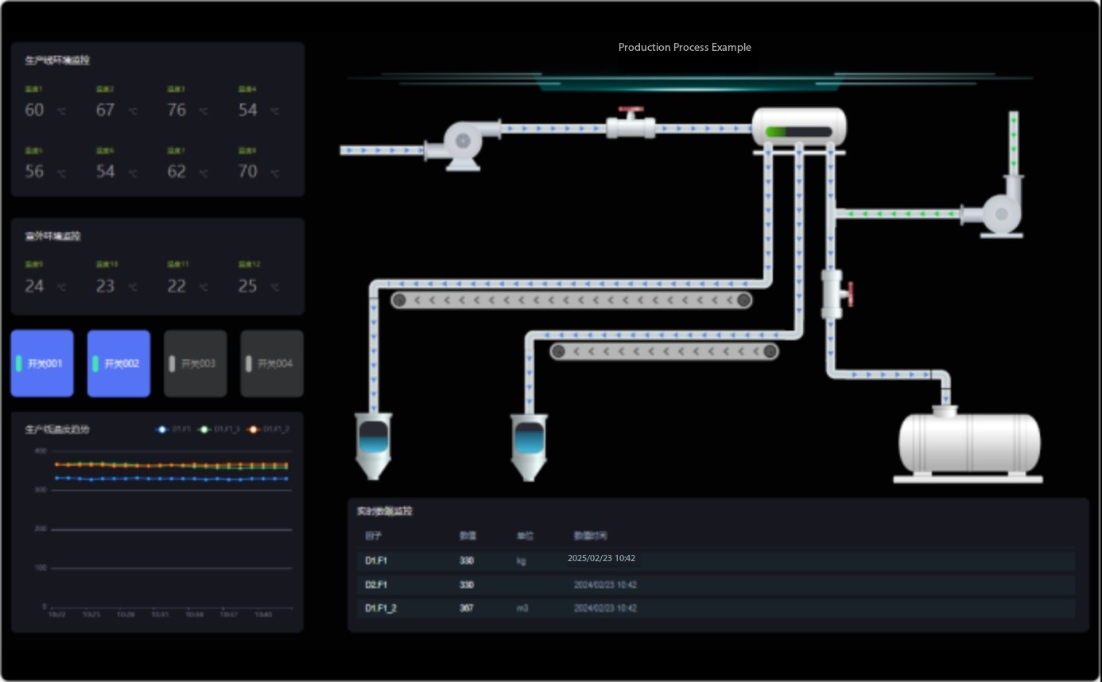The image size is (1102, 682).
Task: Select temperature 1 reading 60
Action: point(34,110)
